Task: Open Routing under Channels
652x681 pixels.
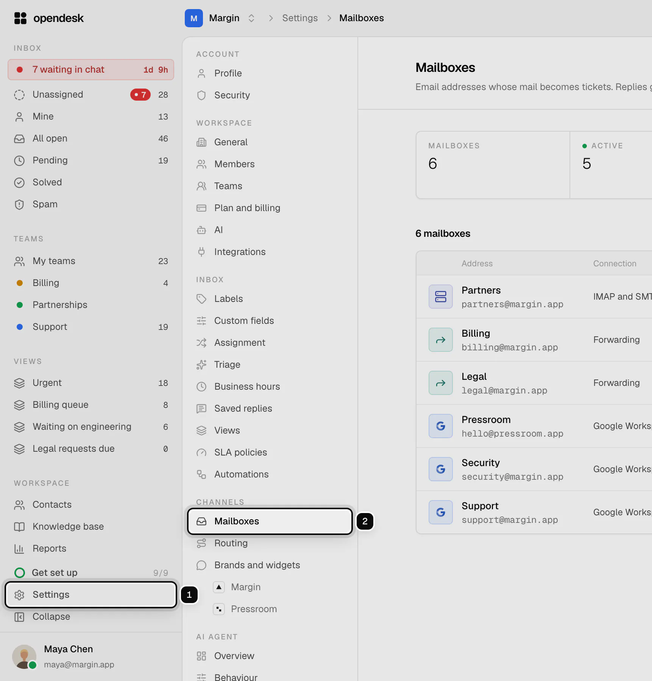Action: tap(270, 543)
